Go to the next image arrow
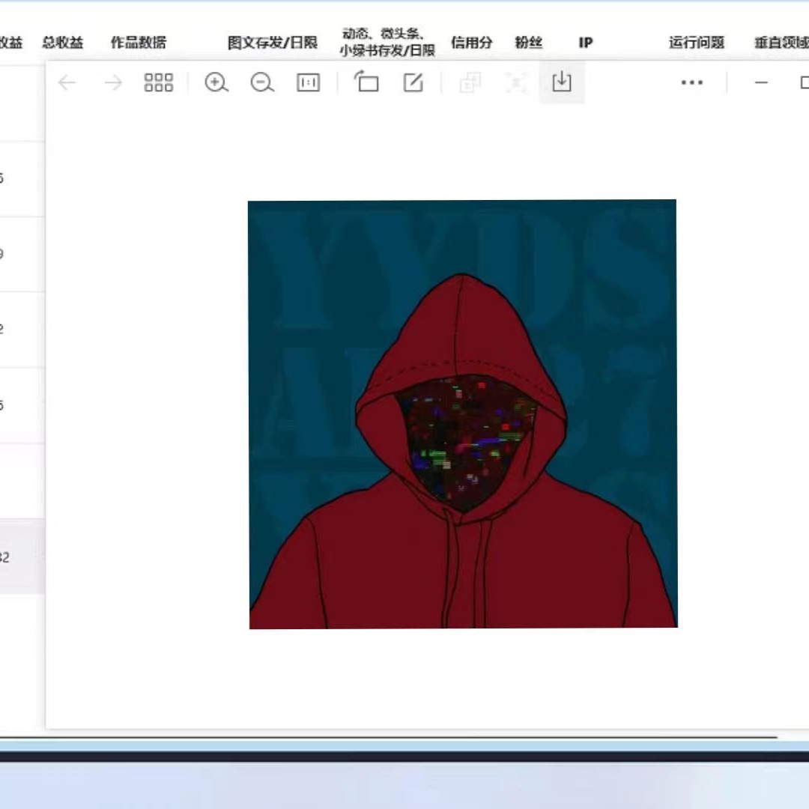Image resolution: width=809 pixels, height=809 pixels. pyautogui.click(x=113, y=82)
